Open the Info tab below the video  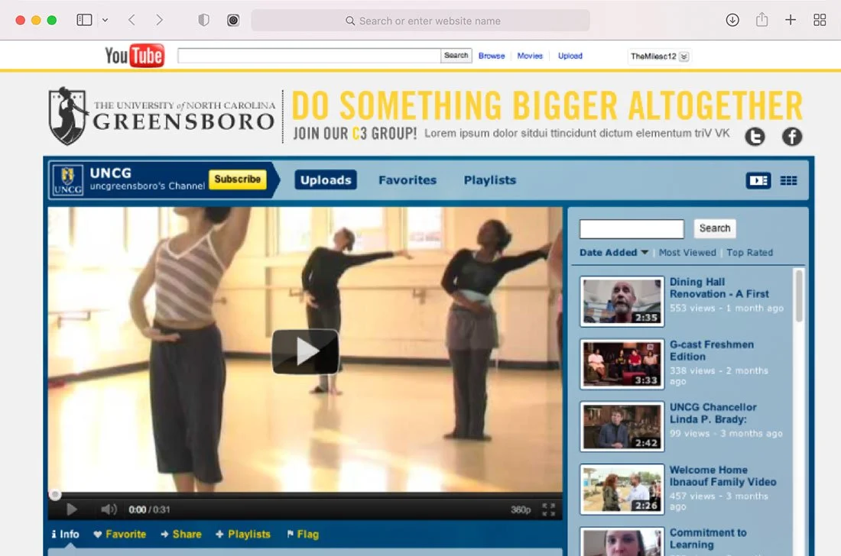pos(66,534)
